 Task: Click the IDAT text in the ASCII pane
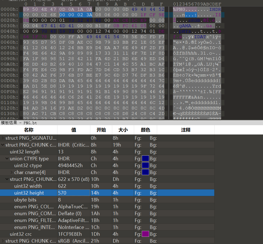(x=196, y=37)
